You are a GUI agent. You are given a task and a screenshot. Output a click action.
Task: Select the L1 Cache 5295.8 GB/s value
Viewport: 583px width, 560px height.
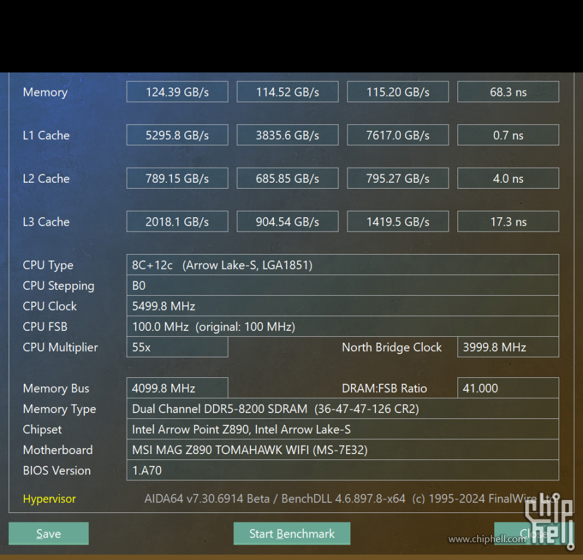177,135
